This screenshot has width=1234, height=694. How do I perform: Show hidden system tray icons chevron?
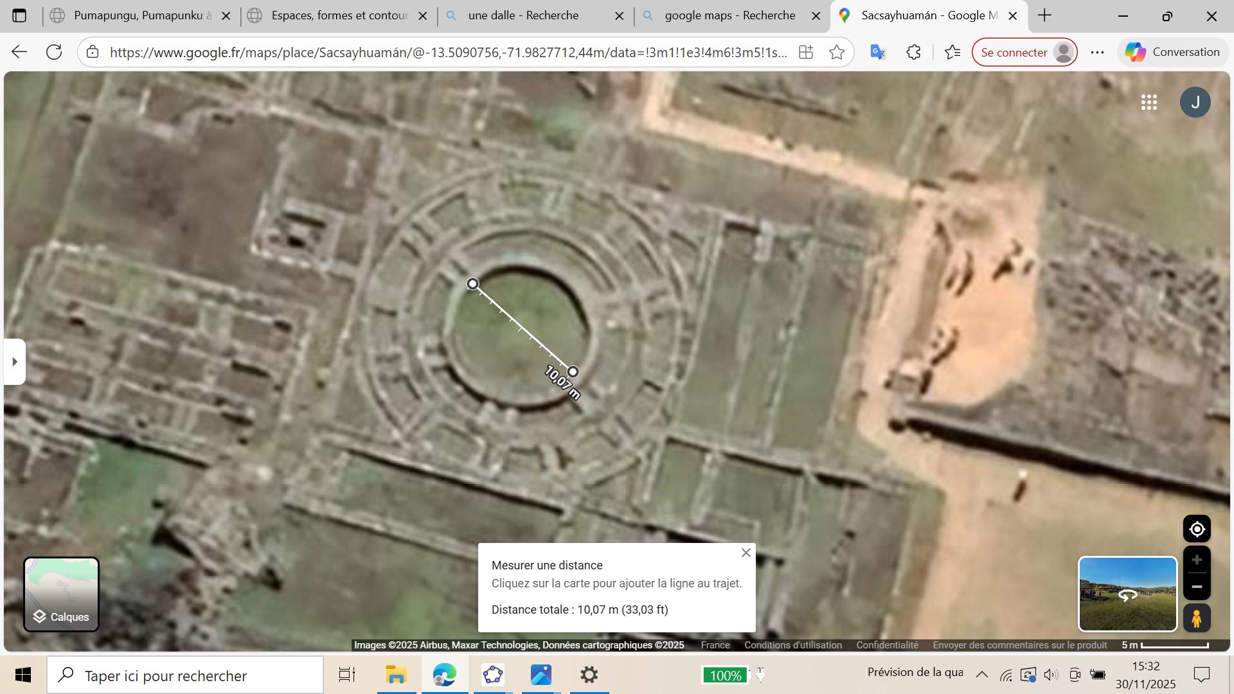coord(982,674)
